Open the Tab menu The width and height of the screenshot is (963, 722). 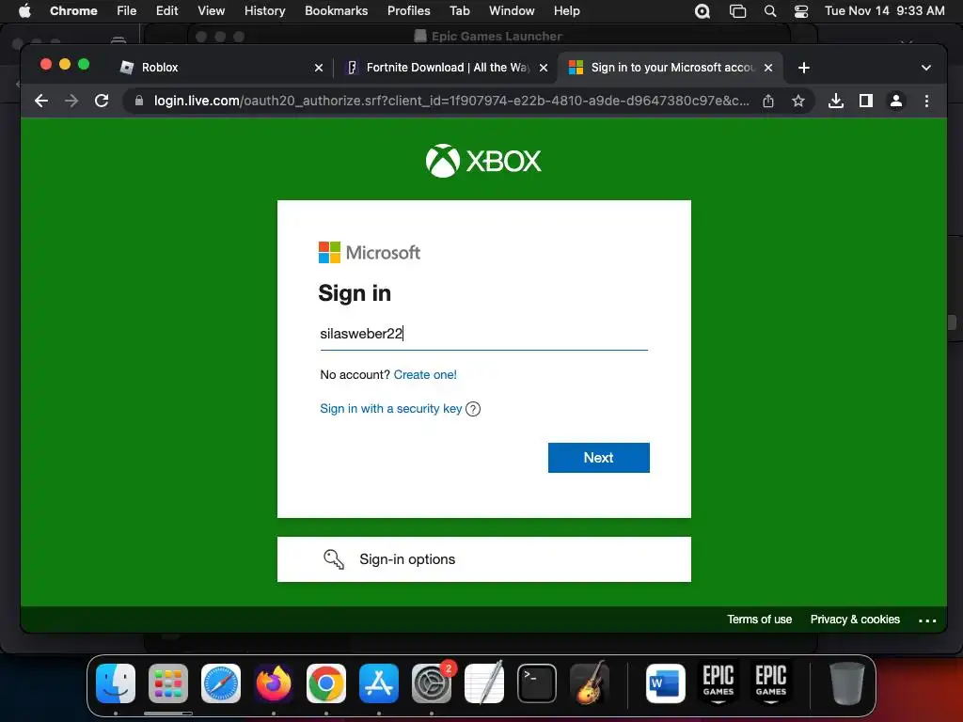pos(459,11)
